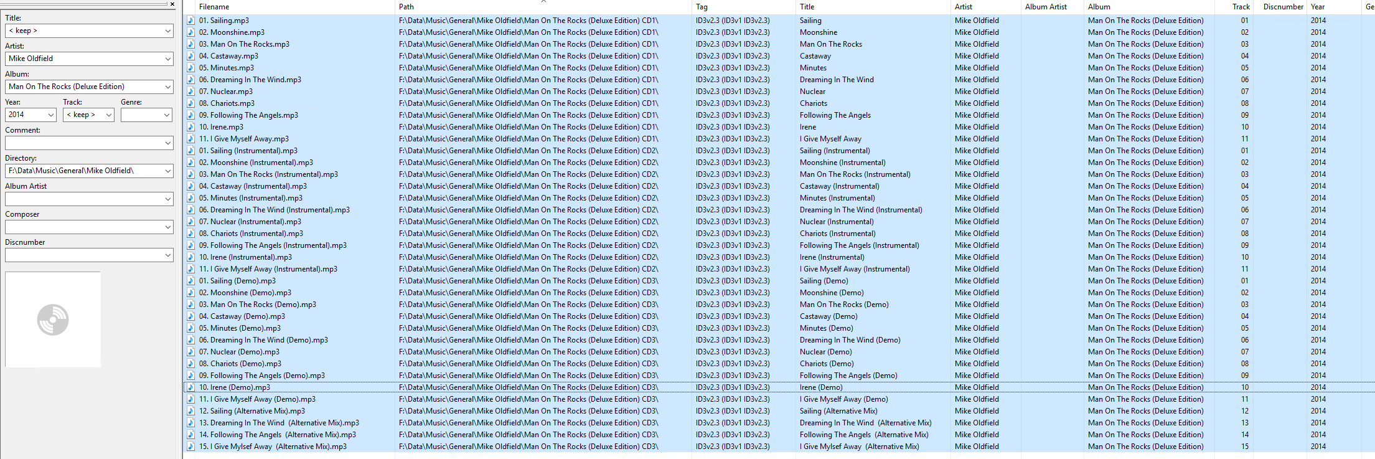Click the icon next to 01. Sailing (Demo).mp3
This screenshot has width=1375, height=459.
click(x=190, y=281)
